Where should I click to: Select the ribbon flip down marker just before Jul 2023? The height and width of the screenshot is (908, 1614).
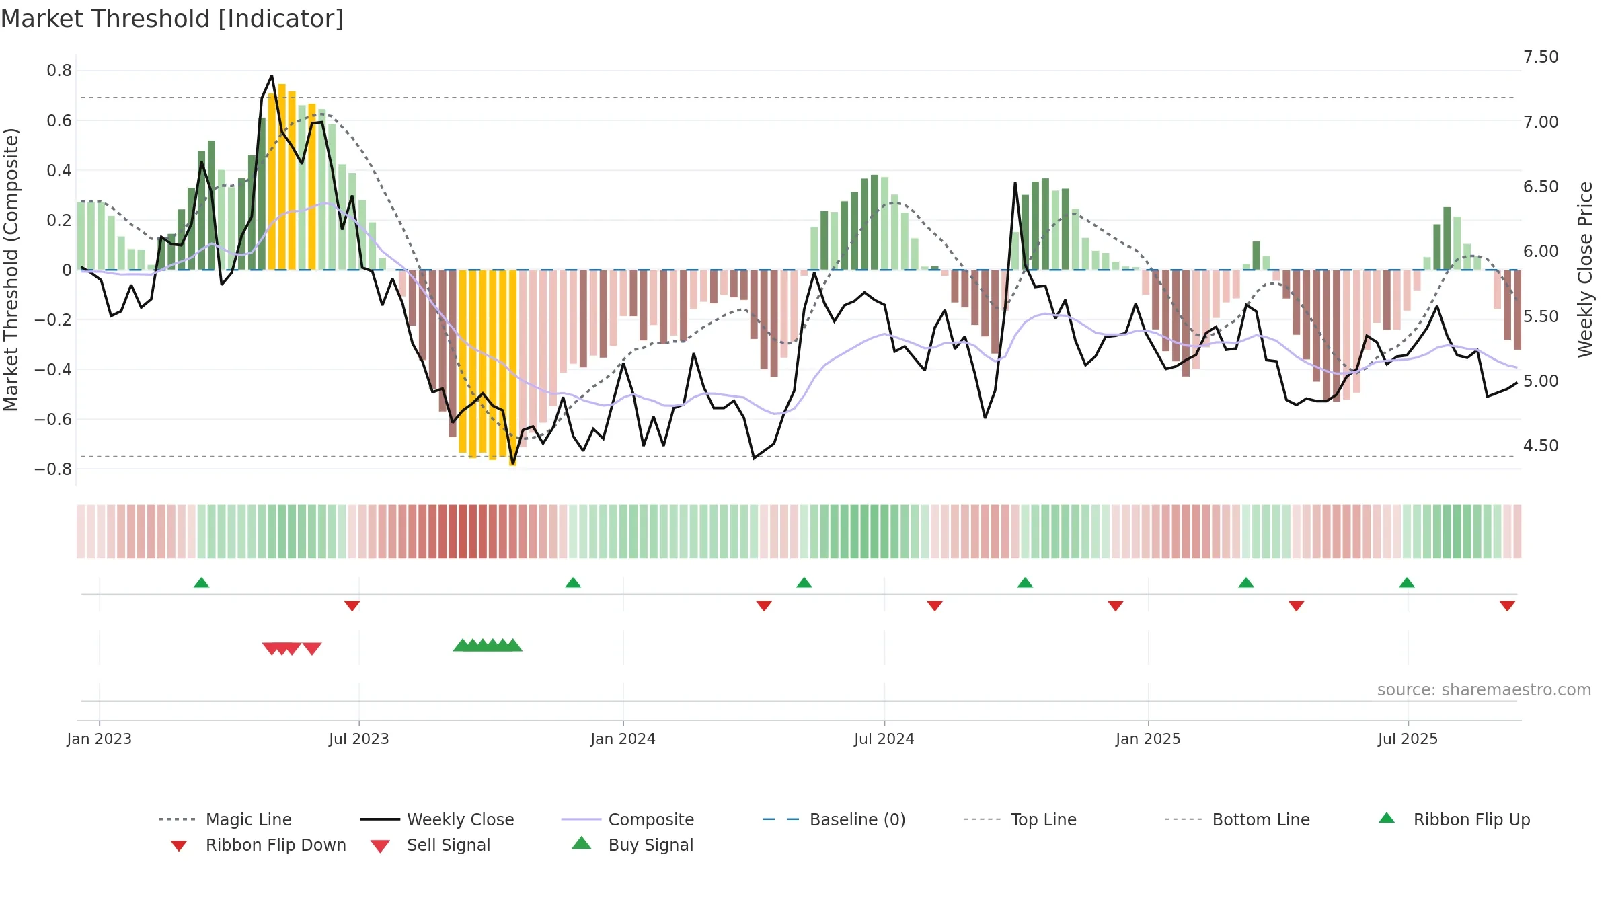[x=352, y=606]
